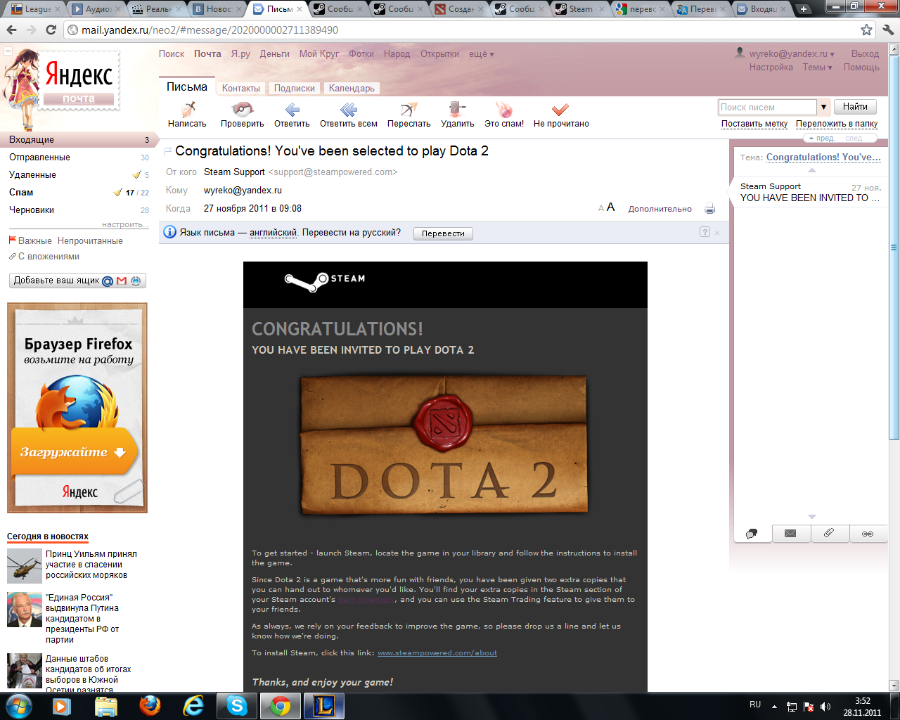The width and height of the screenshot is (900, 720).
Task: Reload the page in the browser toolbar
Action: 51,30
